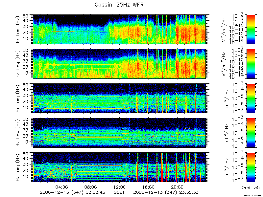Click the Ez panel color scale bar

(x=251, y=64)
